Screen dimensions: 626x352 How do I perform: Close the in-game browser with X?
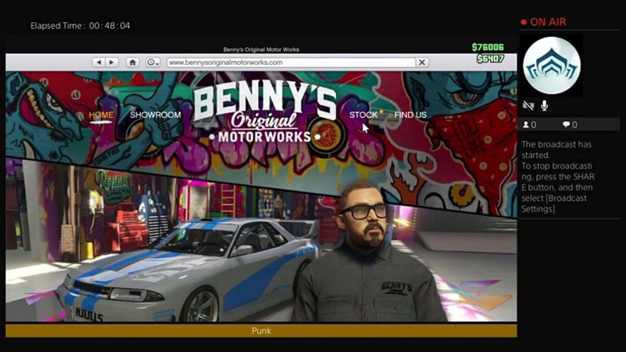point(422,63)
